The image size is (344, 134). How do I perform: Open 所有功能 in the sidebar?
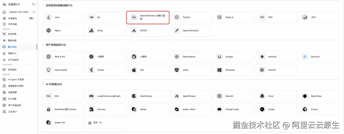18,24
